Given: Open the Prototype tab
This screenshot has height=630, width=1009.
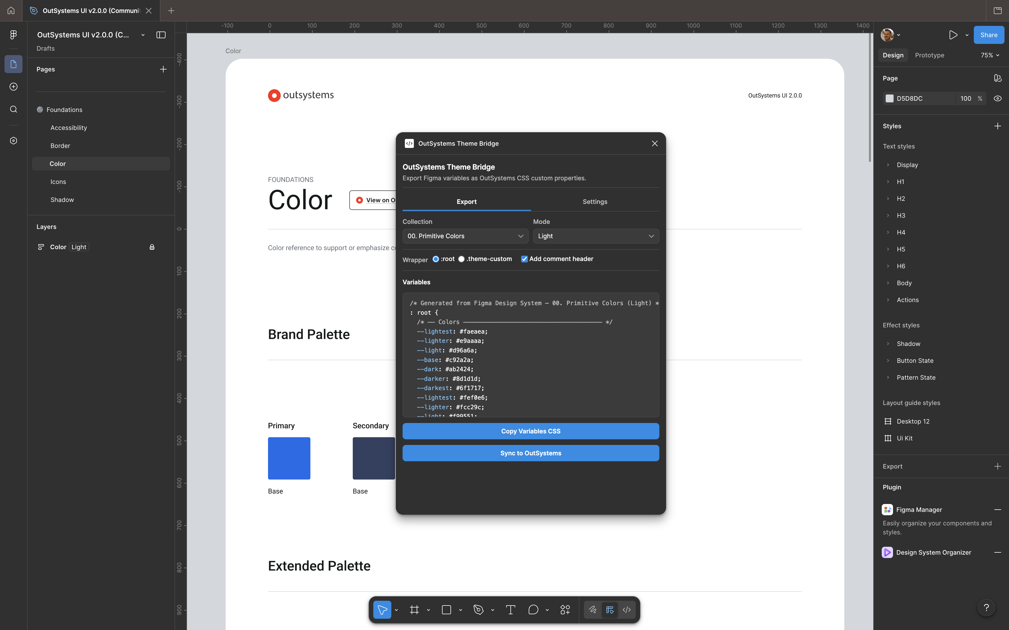Looking at the screenshot, I should pyautogui.click(x=929, y=55).
